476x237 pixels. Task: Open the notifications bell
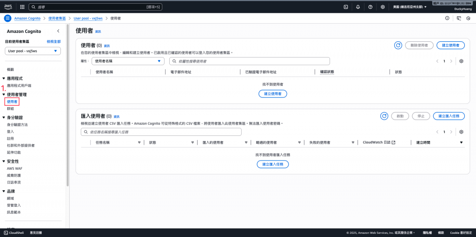coord(358,6)
